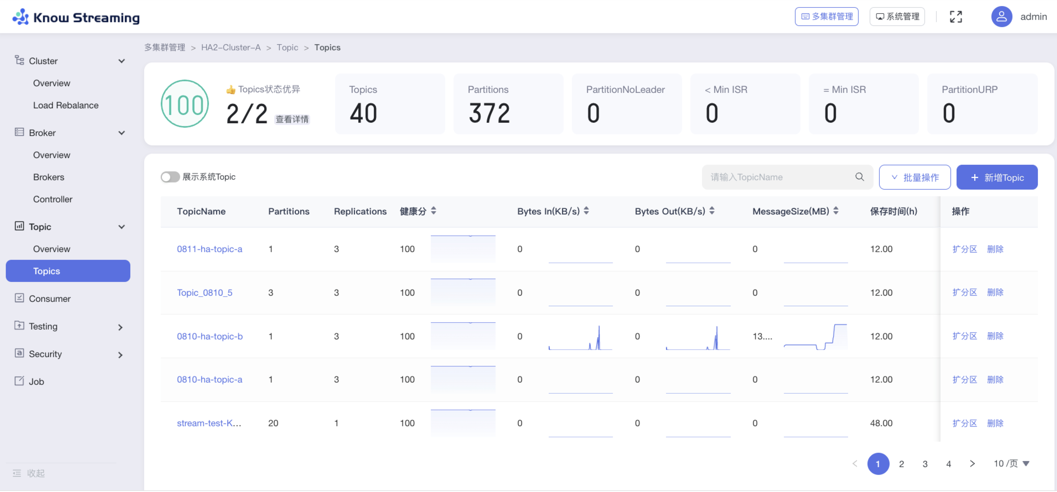
Task: Click the search magnifier icon in TopicName field
Action: [859, 177]
